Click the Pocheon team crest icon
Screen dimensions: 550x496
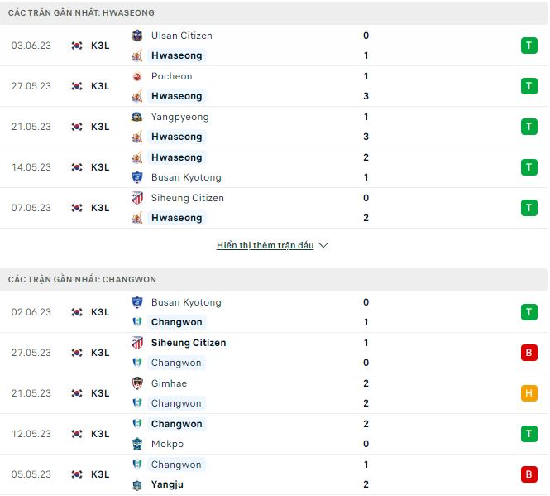(137, 76)
